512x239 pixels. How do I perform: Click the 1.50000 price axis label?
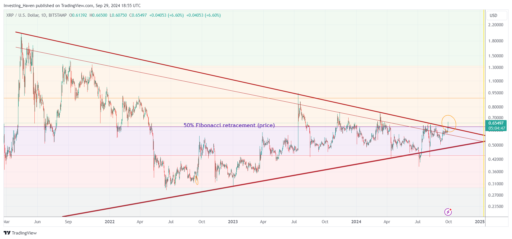[x=496, y=56]
